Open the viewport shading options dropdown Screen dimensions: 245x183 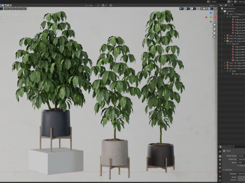tap(212, 9)
